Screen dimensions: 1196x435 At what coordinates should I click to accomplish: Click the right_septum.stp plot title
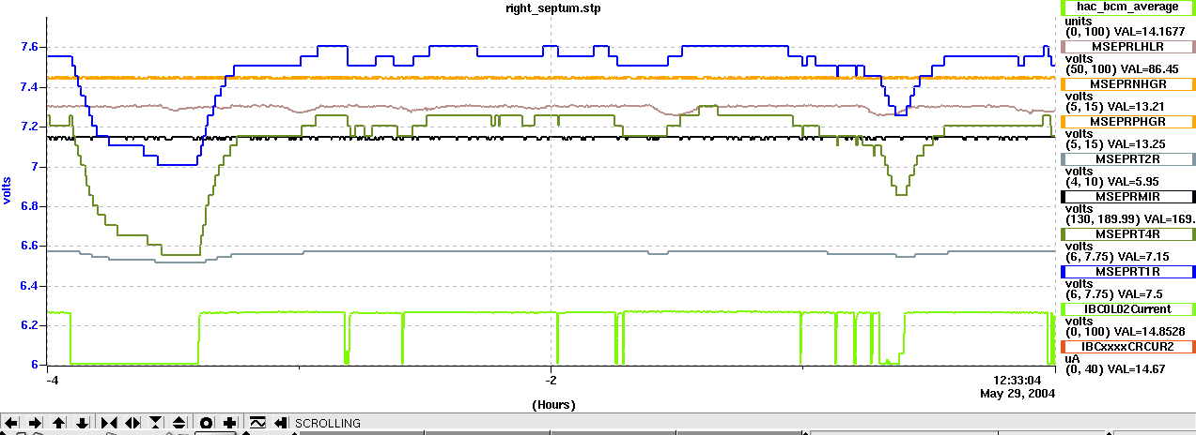553,8
